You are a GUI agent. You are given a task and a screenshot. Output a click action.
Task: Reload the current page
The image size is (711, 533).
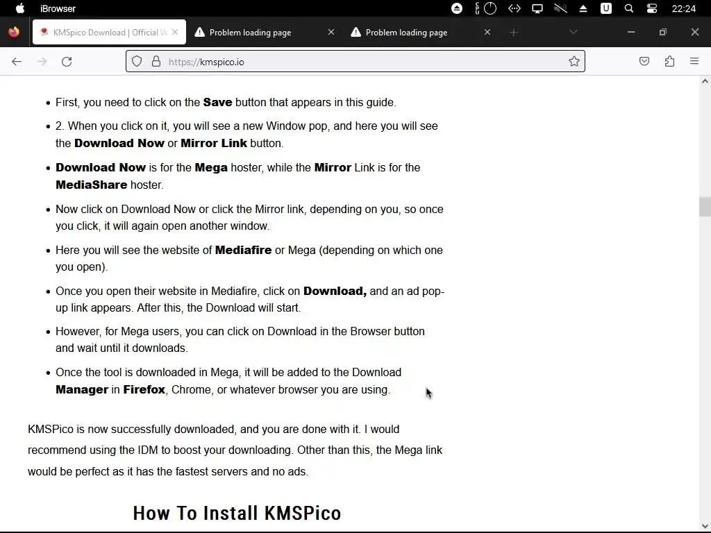point(67,62)
